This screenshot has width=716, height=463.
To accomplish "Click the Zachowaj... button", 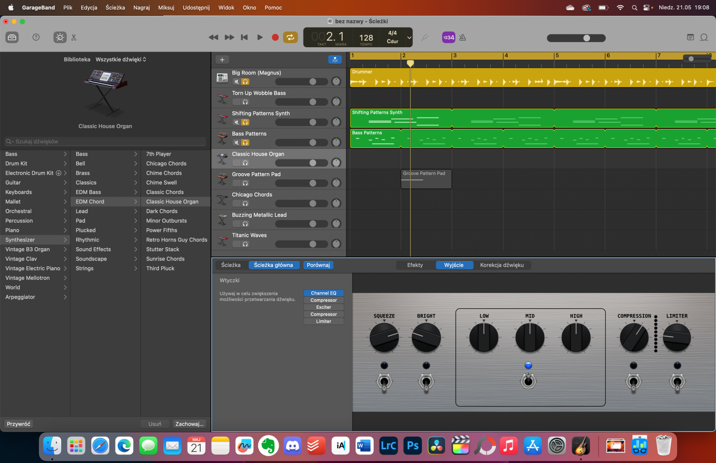I will (x=189, y=424).
